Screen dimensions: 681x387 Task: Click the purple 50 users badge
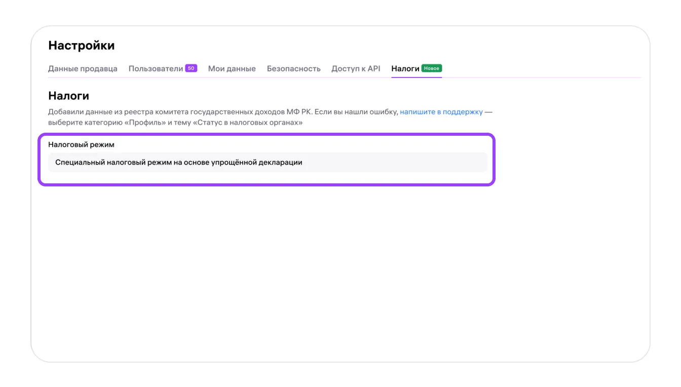[191, 68]
